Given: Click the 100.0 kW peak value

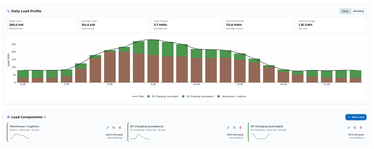Looking at the screenshot, I should (235, 135).
